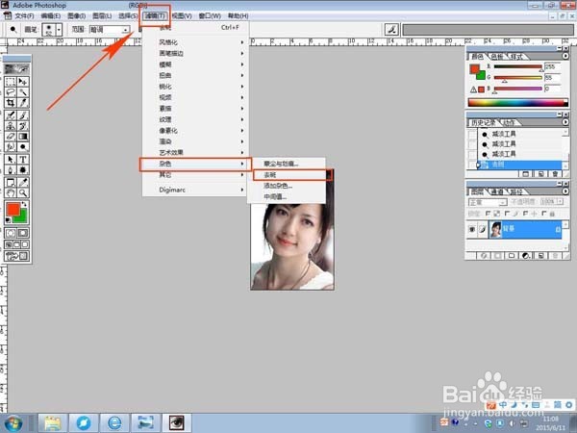Select the Type tool
The height and width of the screenshot is (433, 577).
pyautogui.click(x=23, y=160)
